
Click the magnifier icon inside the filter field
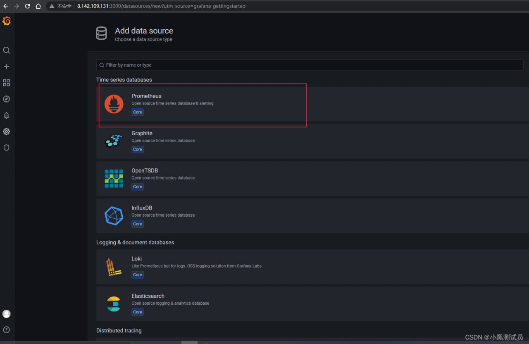(102, 65)
